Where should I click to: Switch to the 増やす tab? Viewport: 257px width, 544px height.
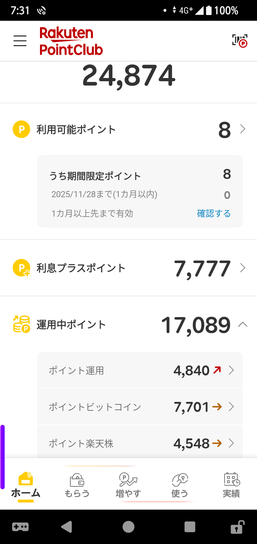pos(128,485)
